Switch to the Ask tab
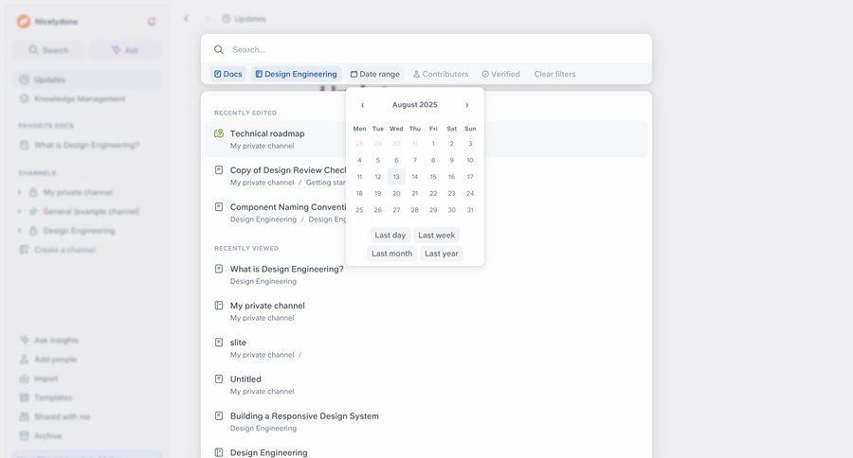Screen dimensions: 853x458 point(125,50)
